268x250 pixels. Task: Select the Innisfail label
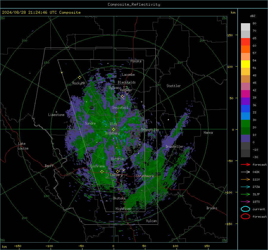pos(120,108)
